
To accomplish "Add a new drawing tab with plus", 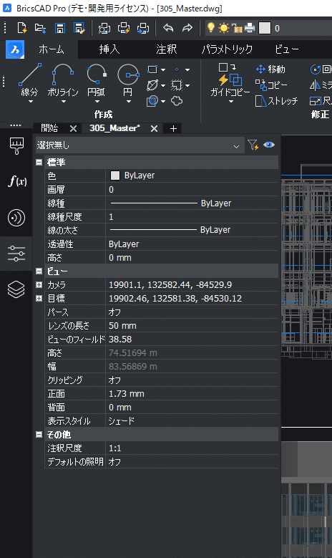I will coord(173,128).
